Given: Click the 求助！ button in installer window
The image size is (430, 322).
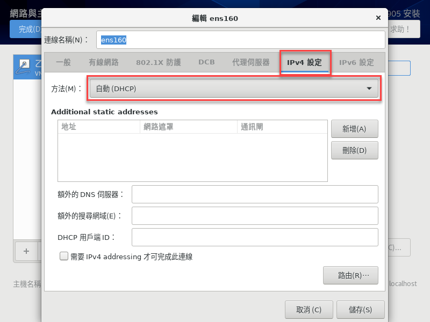Looking at the screenshot, I should click(x=404, y=29).
